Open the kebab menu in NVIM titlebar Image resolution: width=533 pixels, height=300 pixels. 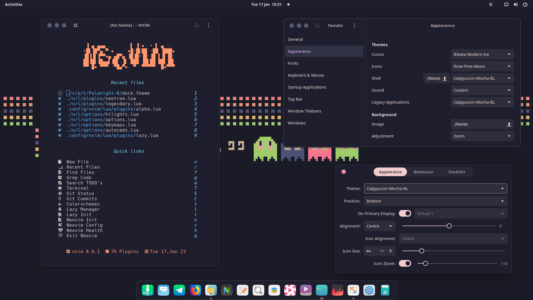click(x=208, y=25)
